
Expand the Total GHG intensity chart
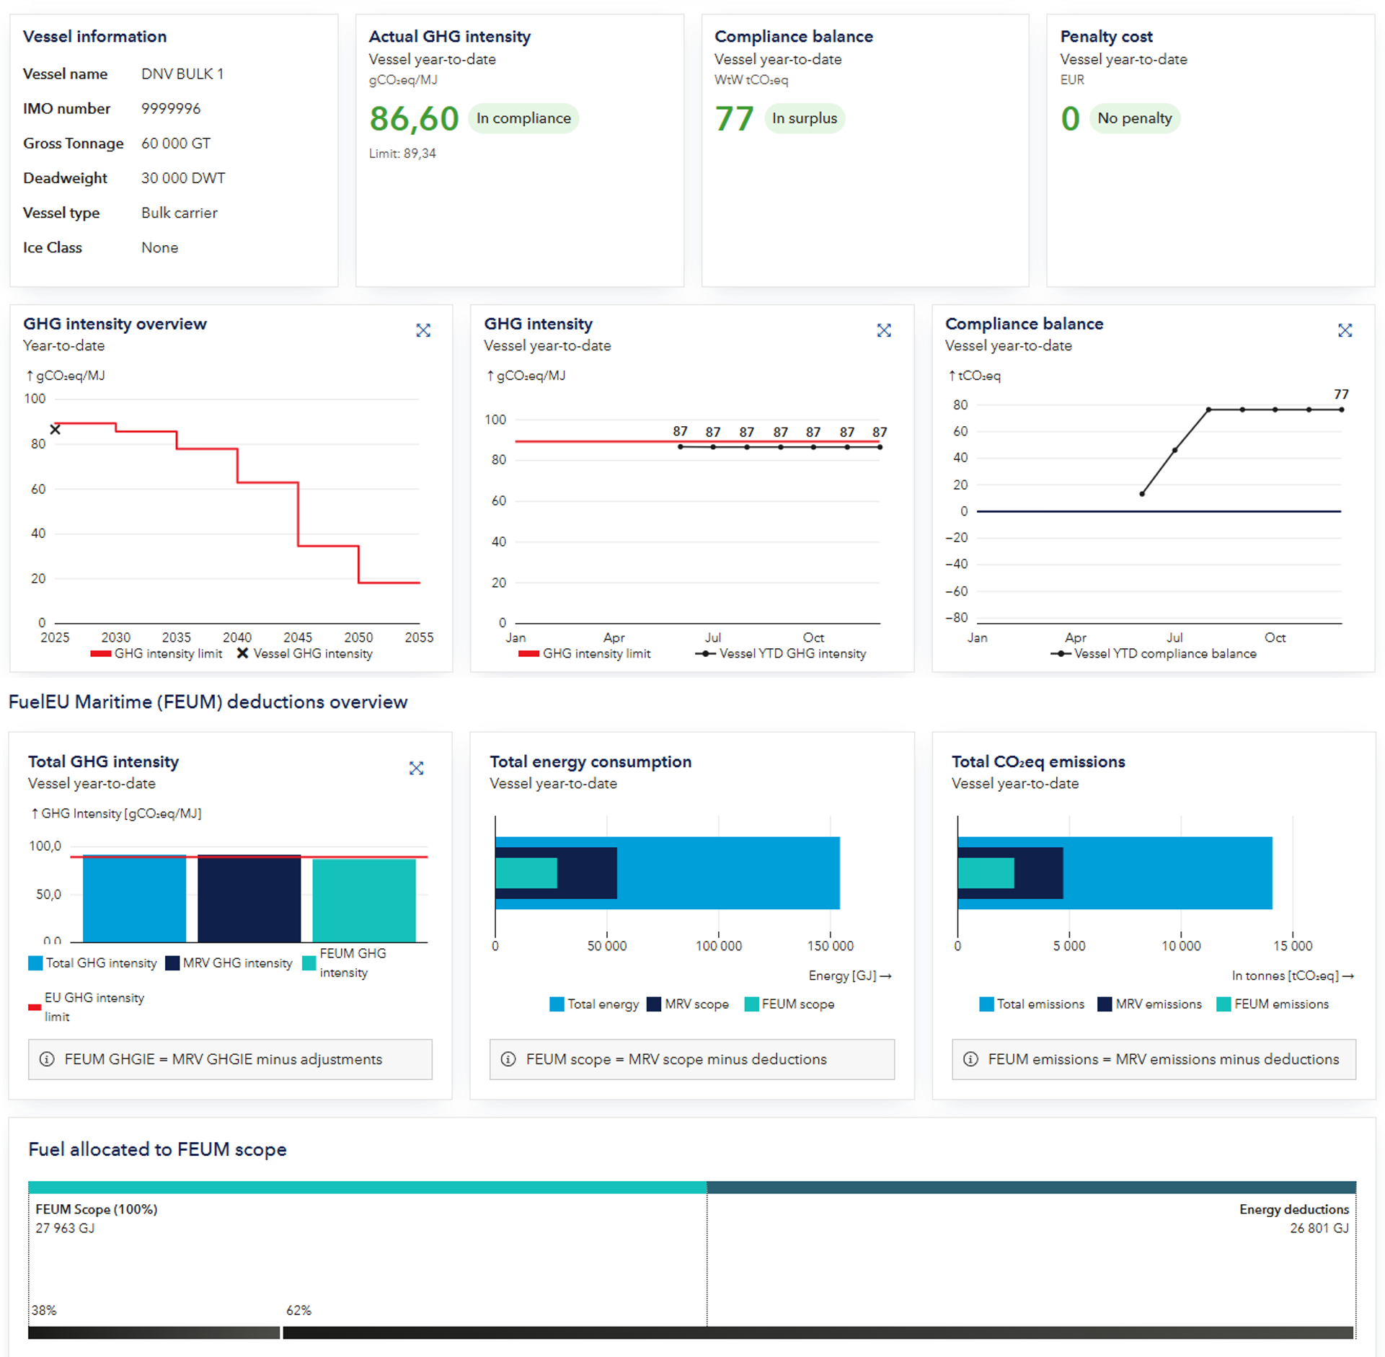click(416, 768)
